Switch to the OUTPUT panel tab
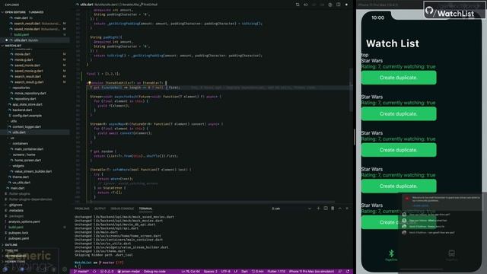Viewport: 487px width, 274px height. point(100,209)
